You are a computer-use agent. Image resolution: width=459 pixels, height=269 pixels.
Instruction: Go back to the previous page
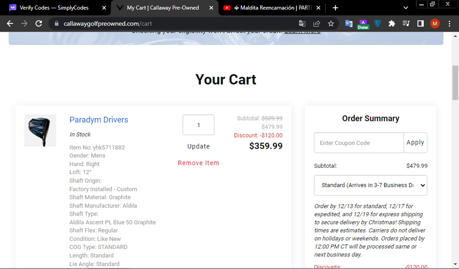pyautogui.click(x=10, y=24)
